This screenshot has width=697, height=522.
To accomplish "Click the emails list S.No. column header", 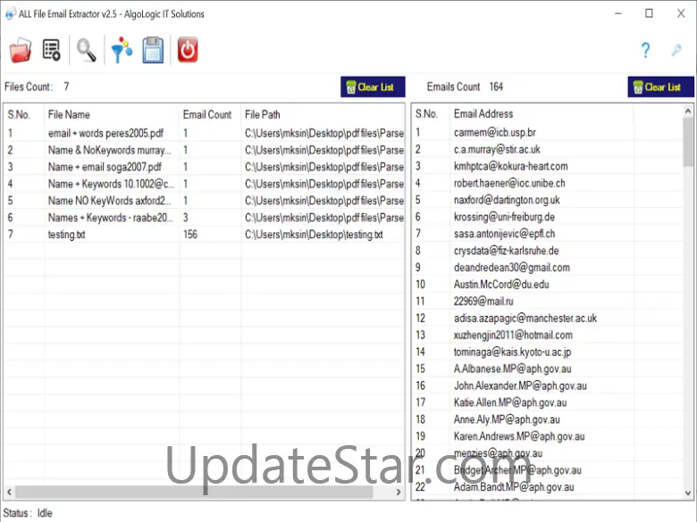I will coord(426,114).
